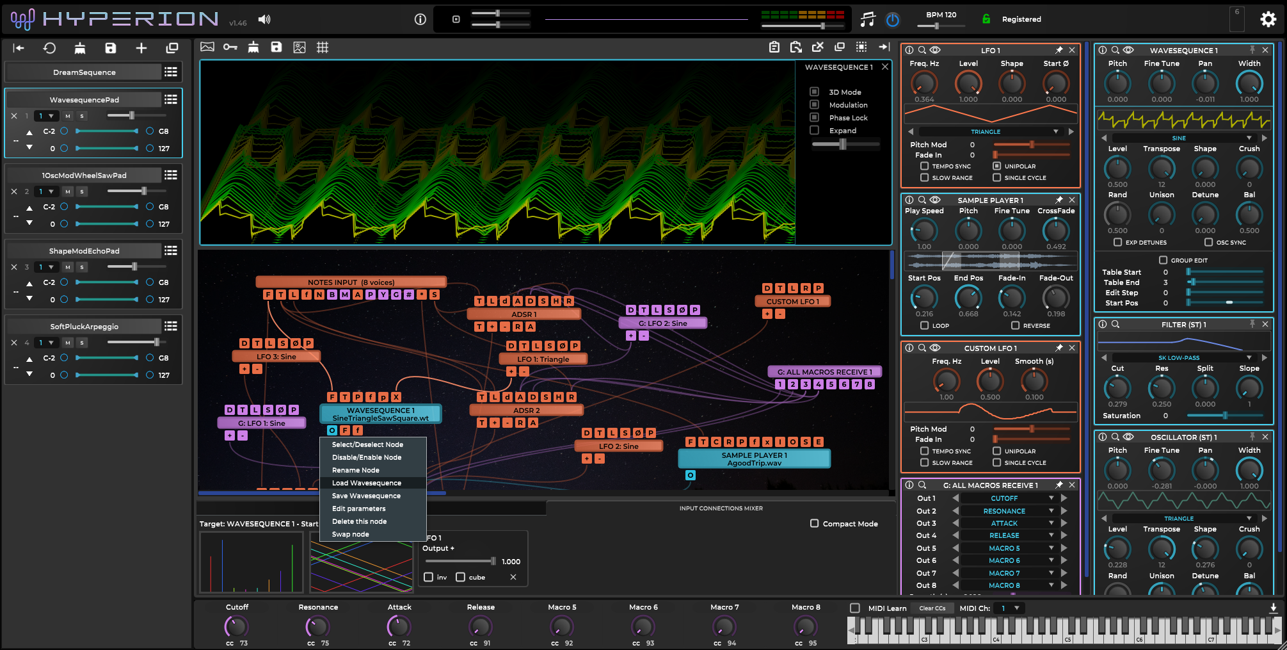This screenshot has width=1287, height=650.
Task: Enable LFO 1 TEMPO SYNC checkbox
Action: (x=924, y=166)
